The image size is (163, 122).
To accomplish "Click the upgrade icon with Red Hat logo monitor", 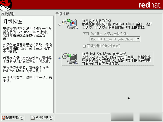I will pos(70,24).
